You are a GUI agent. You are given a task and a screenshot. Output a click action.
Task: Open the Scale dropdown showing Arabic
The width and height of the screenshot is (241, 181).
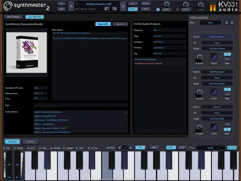pyautogui.click(x=211, y=148)
